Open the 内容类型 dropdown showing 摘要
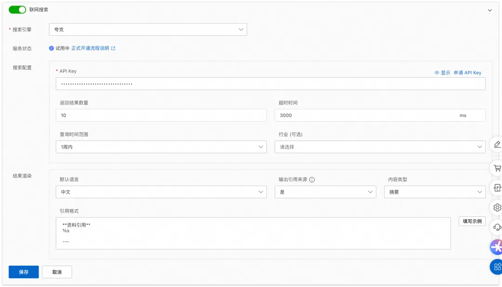The height and width of the screenshot is (287, 502). tap(435, 192)
